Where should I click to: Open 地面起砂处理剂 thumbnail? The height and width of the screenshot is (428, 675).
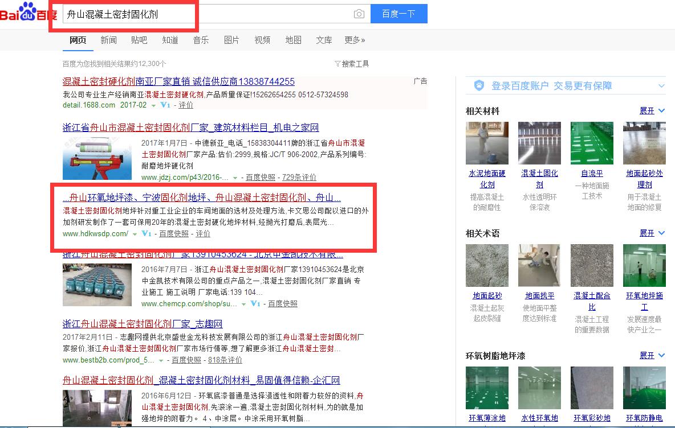coord(644,143)
